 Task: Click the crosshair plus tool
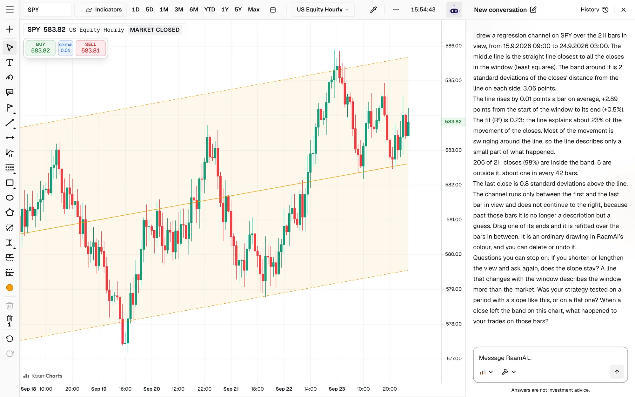click(x=10, y=29)
